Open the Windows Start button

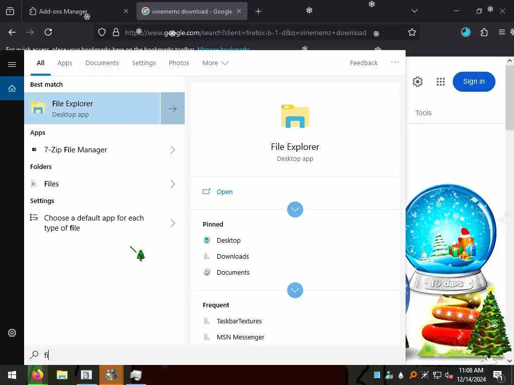12,375
